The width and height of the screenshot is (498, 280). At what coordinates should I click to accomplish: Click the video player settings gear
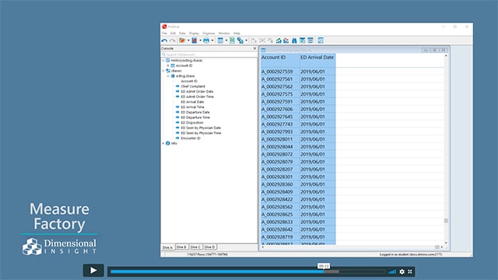point(402,271)
